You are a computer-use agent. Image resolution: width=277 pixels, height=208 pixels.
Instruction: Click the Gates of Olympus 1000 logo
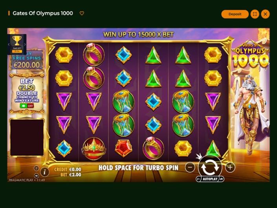[251, 55]
